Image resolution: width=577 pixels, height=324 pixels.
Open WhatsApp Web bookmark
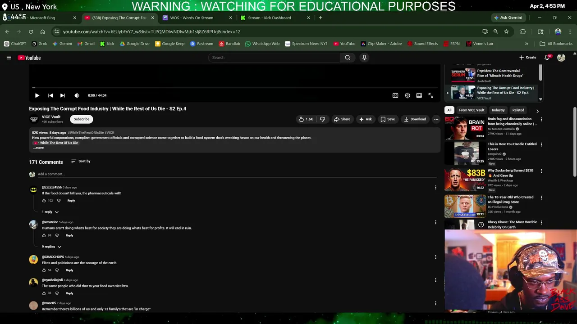[262, 44]
